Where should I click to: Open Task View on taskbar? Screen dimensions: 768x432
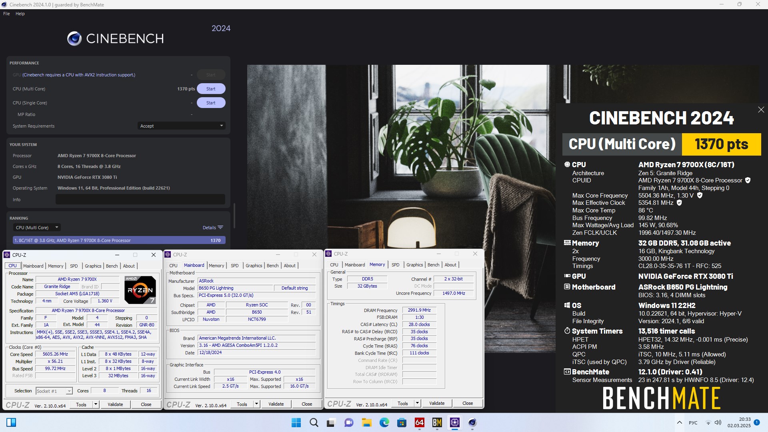click(x=331, y=422)
